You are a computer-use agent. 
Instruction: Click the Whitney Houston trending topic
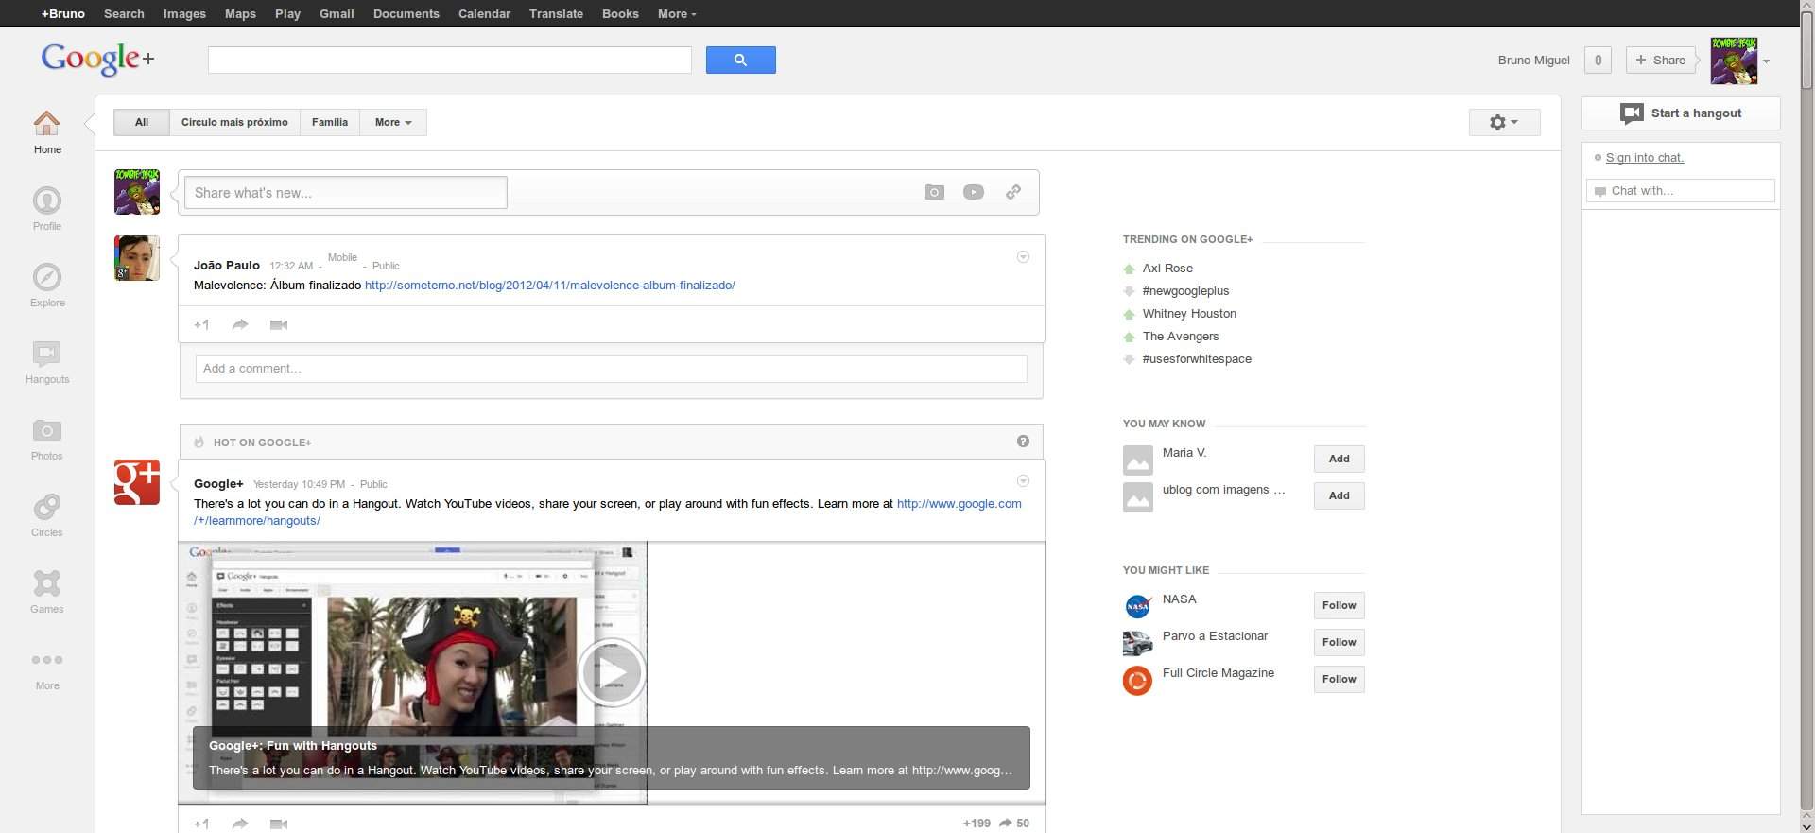click(x=1189, y=314)
